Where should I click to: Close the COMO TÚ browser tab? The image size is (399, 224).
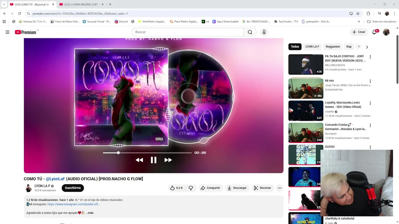[x=53, y=4]
